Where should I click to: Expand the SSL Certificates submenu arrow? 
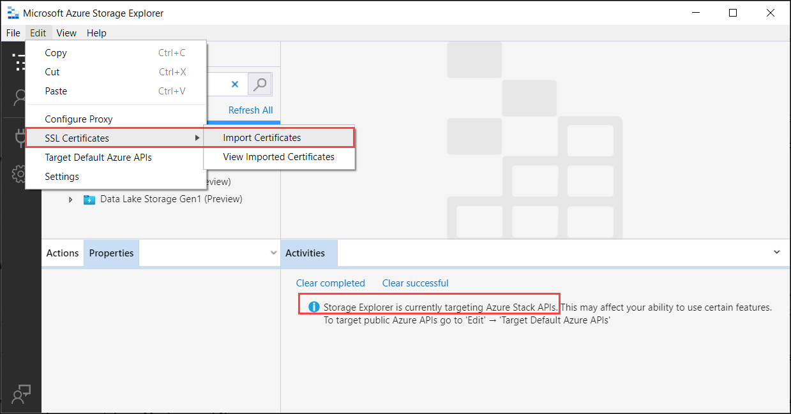197,137
